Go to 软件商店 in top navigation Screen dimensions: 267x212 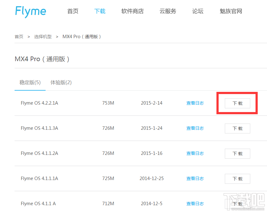132,11
